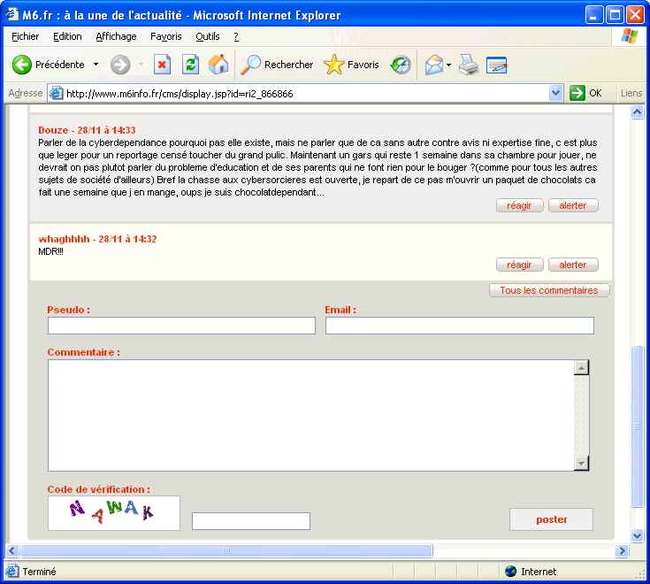Click the poster submit button
The width and height of the screenshot is (650, 584).
pos(551,519)
